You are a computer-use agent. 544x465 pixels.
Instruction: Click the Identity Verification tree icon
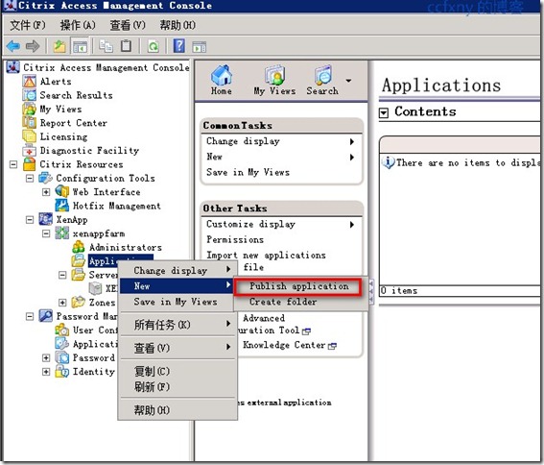[x=62, y=371]
